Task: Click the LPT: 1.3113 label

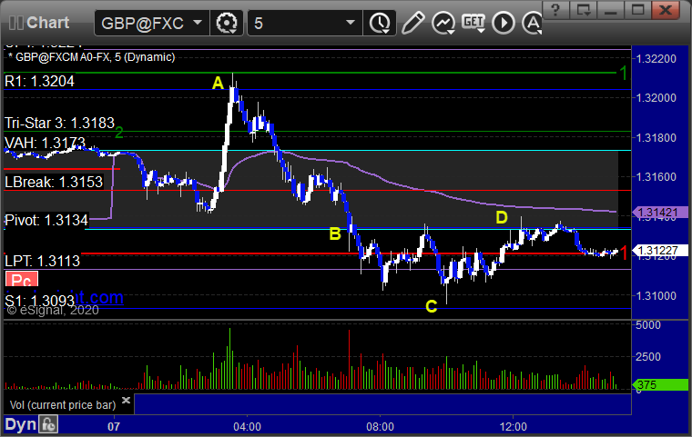Action: 43,261
